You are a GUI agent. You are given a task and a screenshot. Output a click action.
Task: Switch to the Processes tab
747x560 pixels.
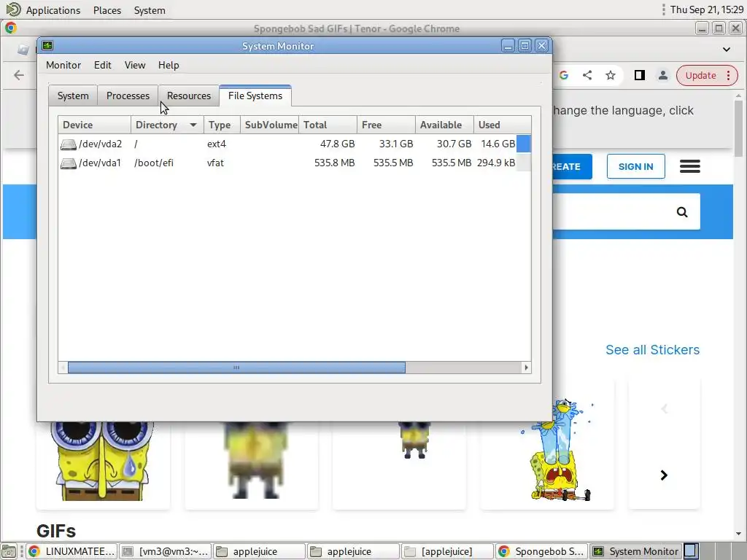click(128, 96)
